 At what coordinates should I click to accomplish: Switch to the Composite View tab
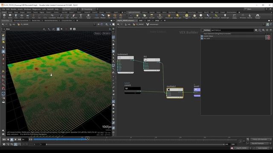[x=67, y=21]
